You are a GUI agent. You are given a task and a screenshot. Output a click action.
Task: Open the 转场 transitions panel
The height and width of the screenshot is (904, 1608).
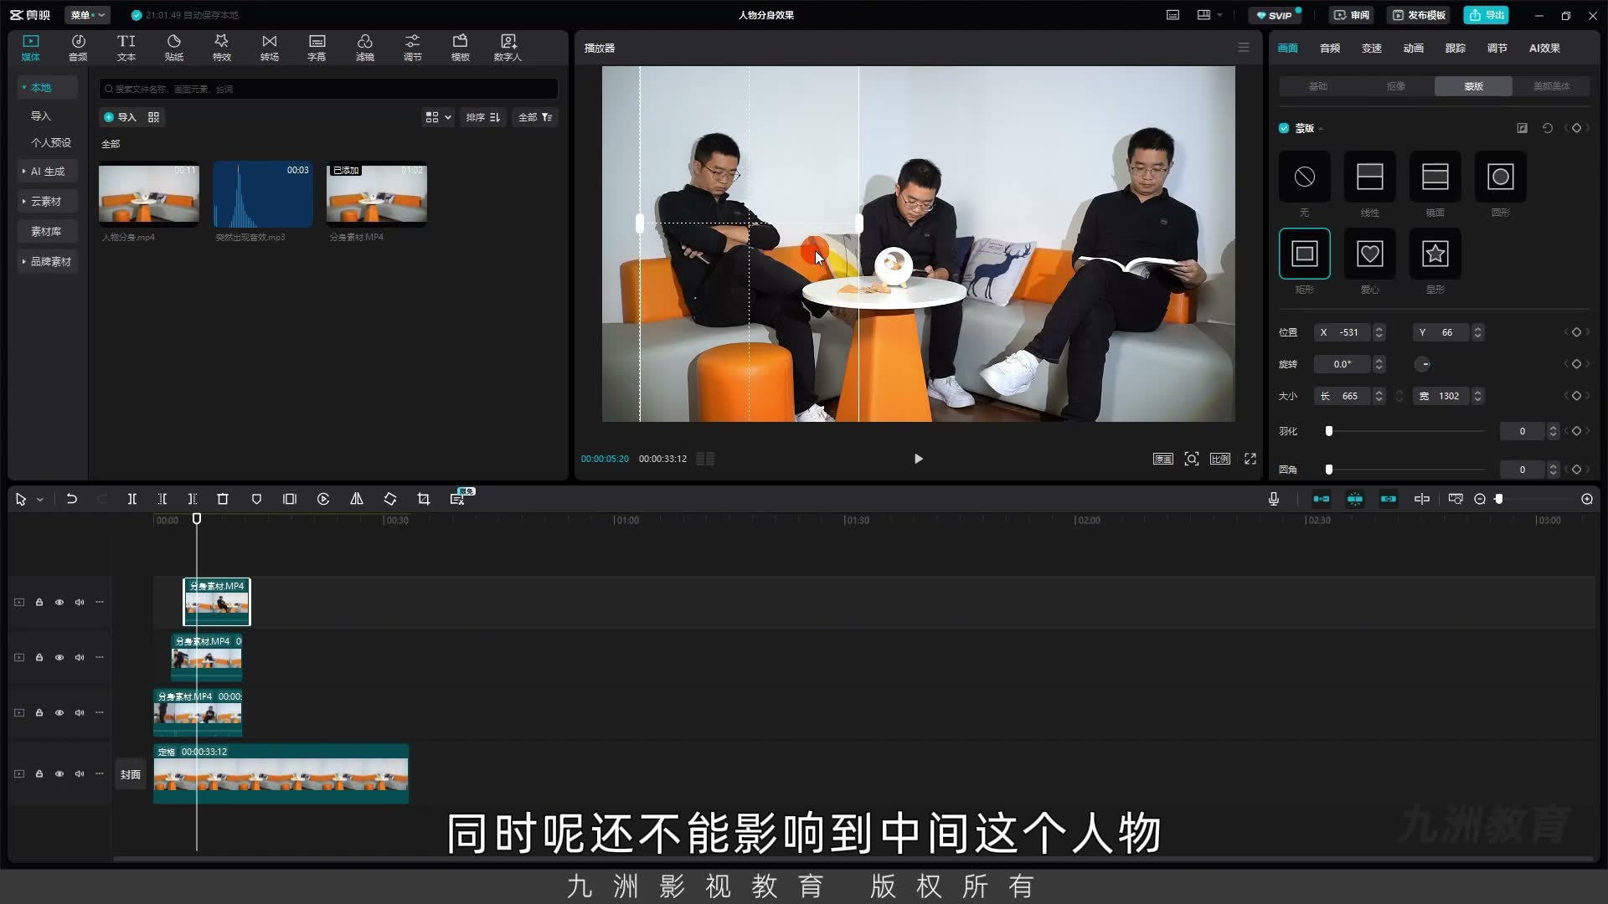pos(270,48)
